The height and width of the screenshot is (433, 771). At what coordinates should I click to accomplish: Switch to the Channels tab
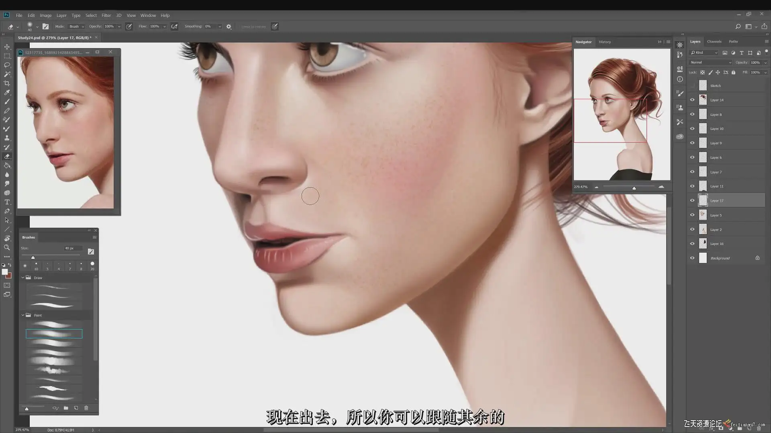714,41
